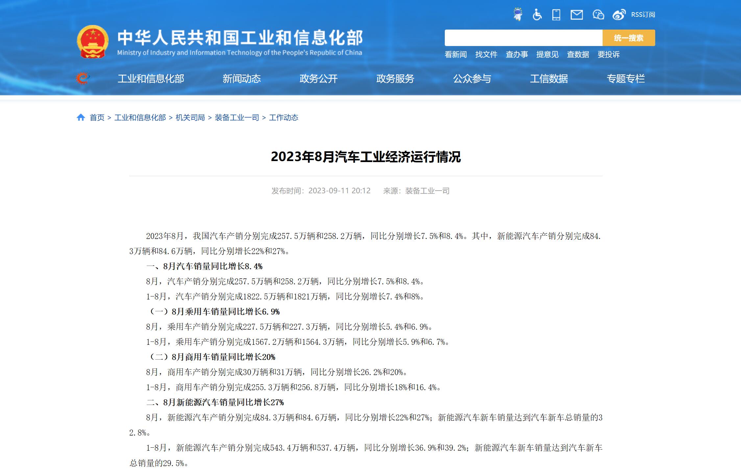Click heading 二、8月新能源汽车销量同比增长27%
This screenshot has width=741, height=472.
(x=215, y=402)
